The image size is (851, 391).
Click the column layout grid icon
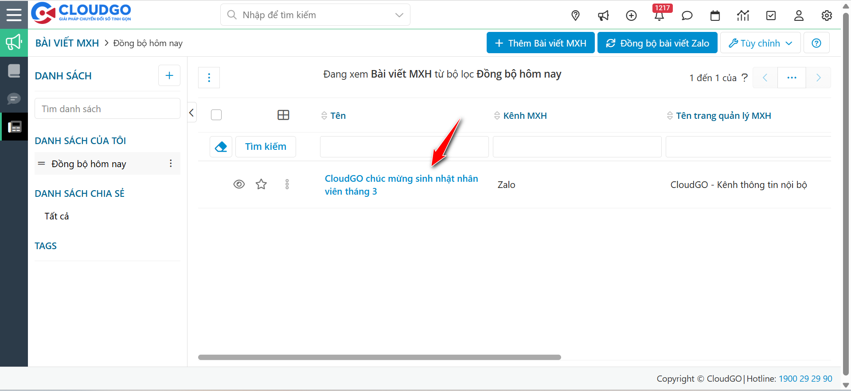[x=283, y=115]
